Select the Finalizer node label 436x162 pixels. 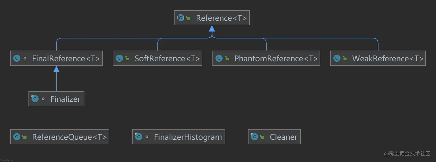65,99
